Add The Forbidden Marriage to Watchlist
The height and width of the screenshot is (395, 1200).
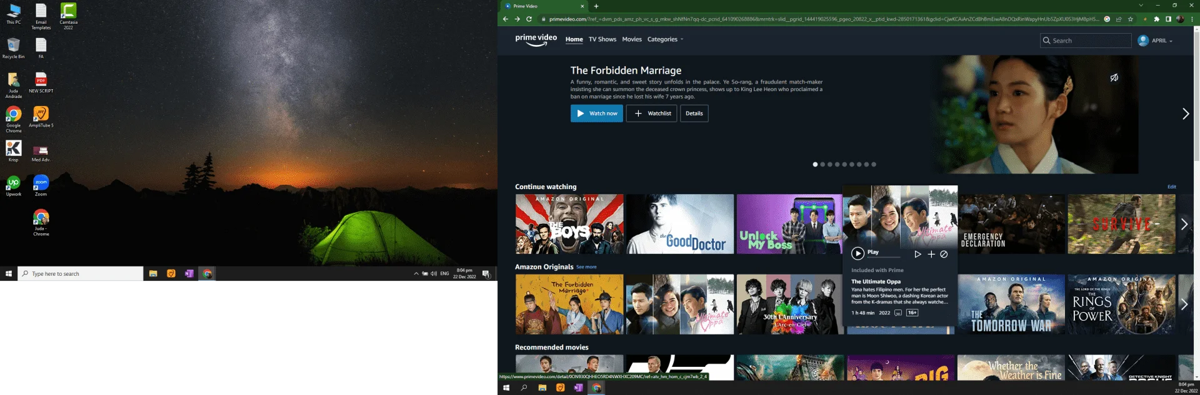(652, 114)
